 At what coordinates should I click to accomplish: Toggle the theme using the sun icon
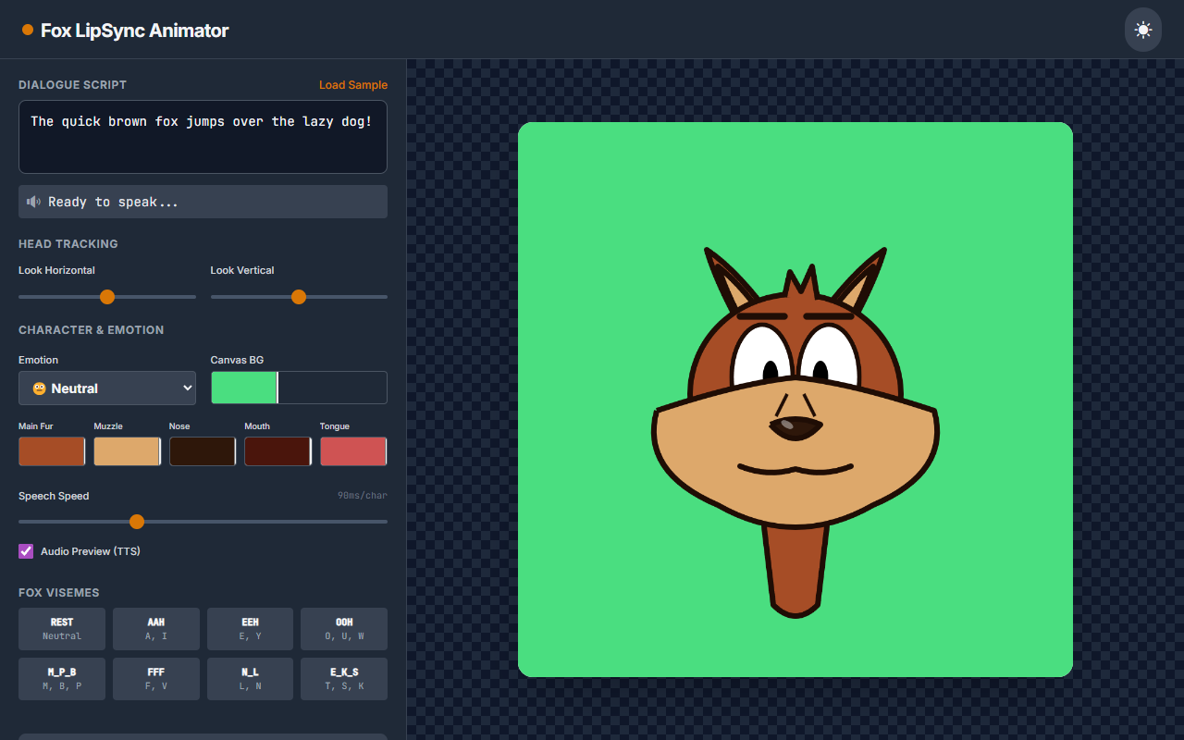tap(1142, 30)
